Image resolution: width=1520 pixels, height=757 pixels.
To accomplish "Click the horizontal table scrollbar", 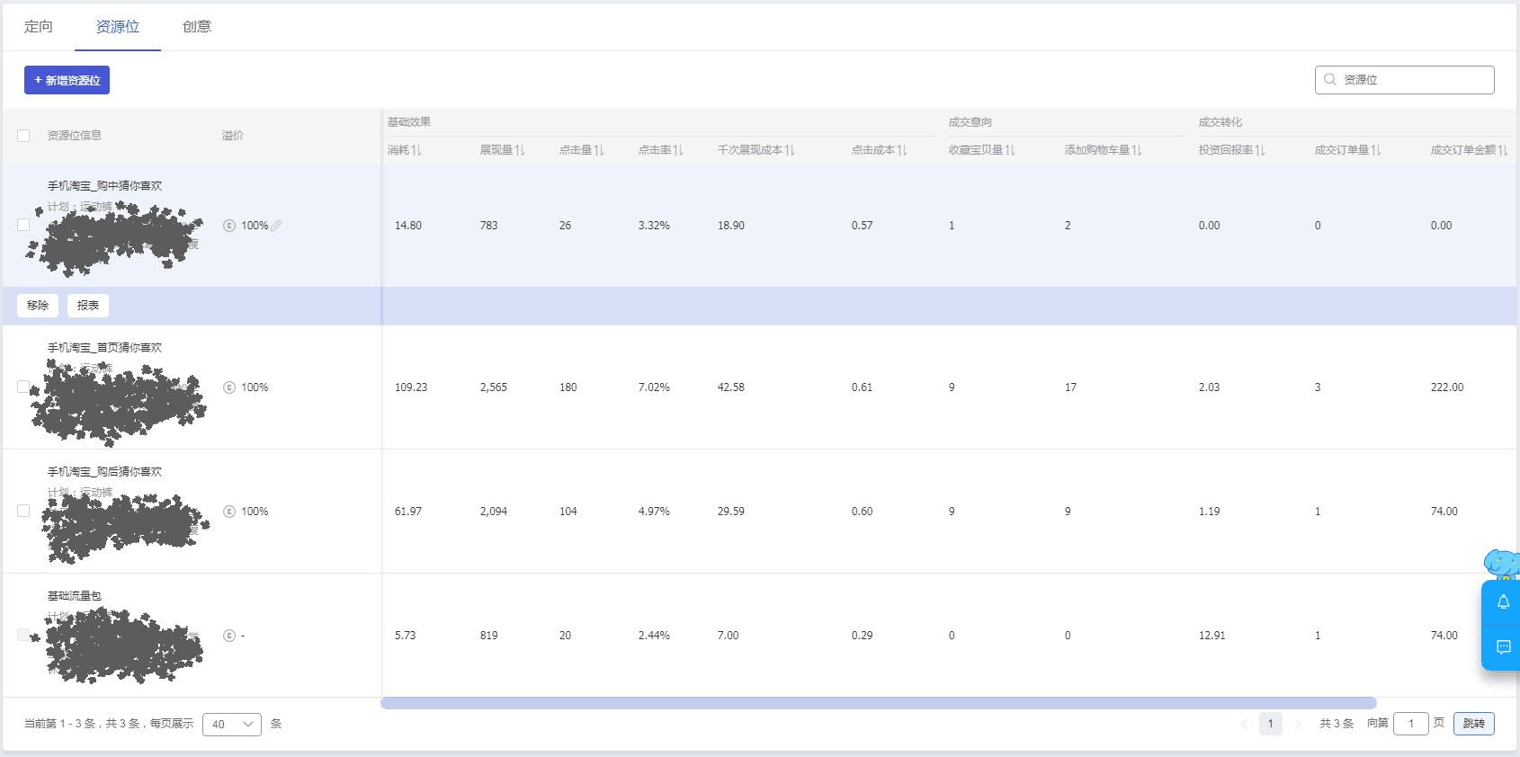I will [x=878, y=703].
